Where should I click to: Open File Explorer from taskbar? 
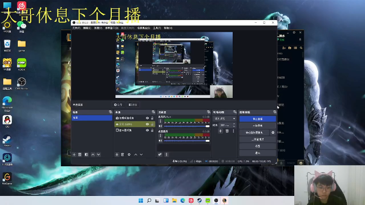coord(174,200)
